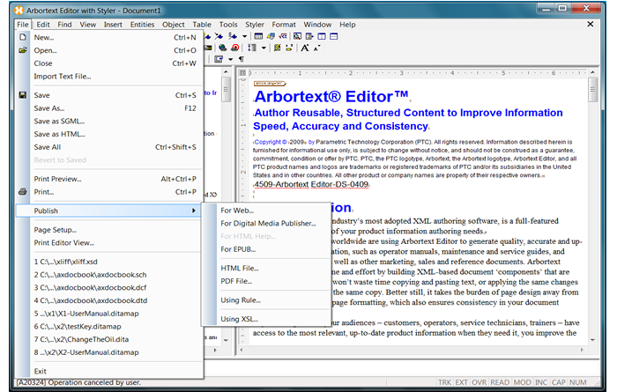Click the document vertical scrollbar thumb
617x392 pixels.
592,90
